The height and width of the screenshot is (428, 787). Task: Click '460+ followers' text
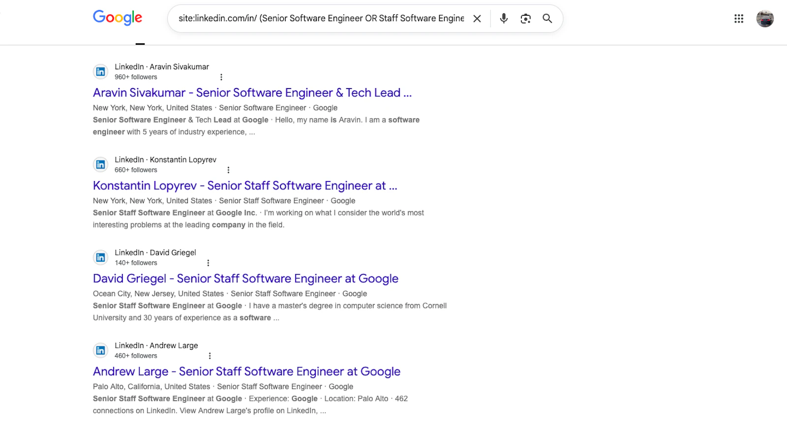coord(136,356)
